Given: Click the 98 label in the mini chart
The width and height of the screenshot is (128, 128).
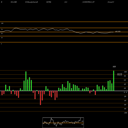Looking at the screenshot, I should point(82,121).
